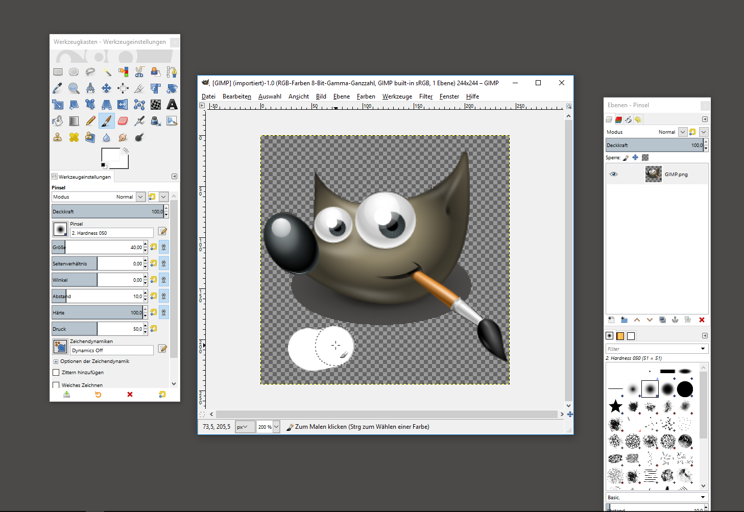The image size is (744, 512).
Task: Select the Fuzzy Select magic wand tool
Action: click(x=107, y=72)
